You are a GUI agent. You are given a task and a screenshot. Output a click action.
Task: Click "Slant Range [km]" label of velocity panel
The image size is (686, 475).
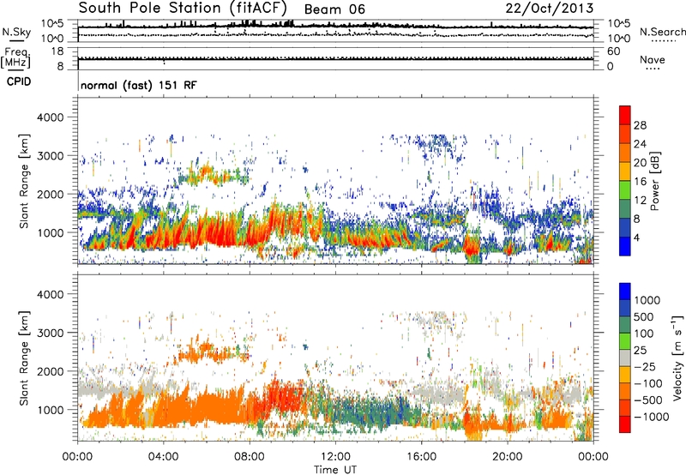coord(24,358)
